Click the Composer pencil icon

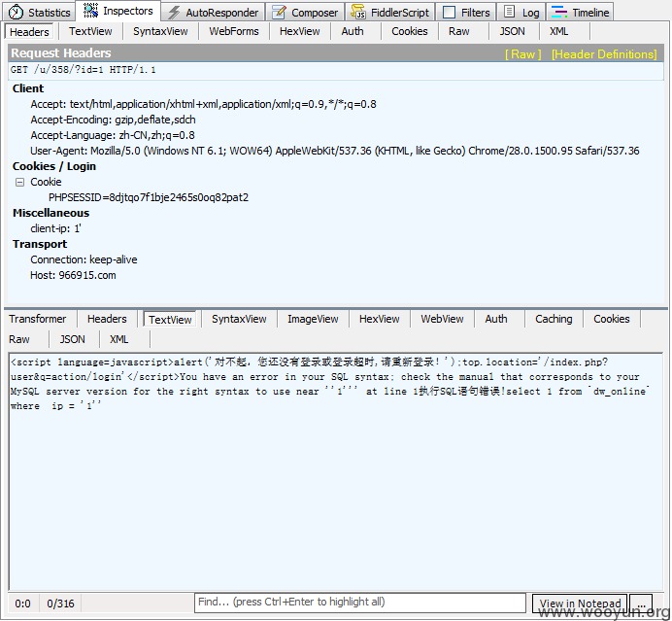(x=279, y=12)
